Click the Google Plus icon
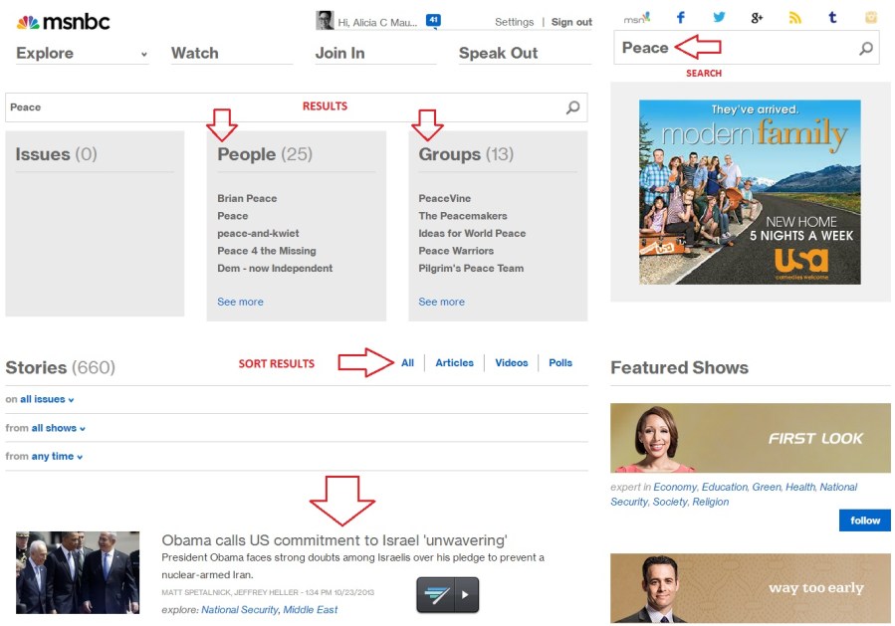The width and height of the screenshot is (895, 626). coord(757,18)
